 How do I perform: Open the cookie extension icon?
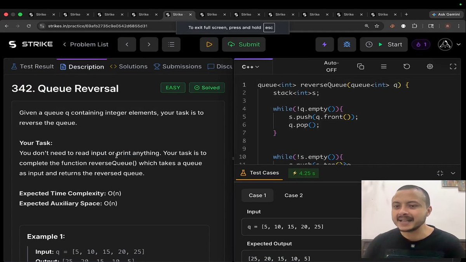click(392, 26)
